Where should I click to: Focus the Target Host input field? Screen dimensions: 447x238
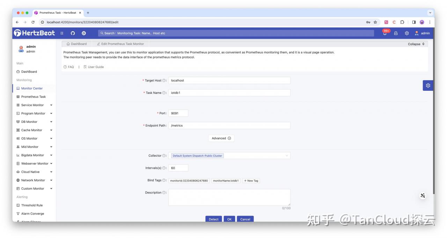229,81
